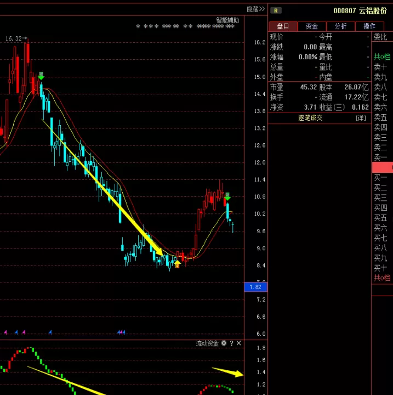Click the blue 7.82 price marker

[255, 287]
